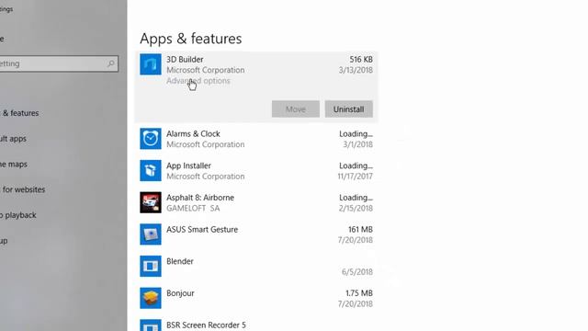Select the App Installer entry name
Screen dimensions: 588x331
click(x=188, y=165)
